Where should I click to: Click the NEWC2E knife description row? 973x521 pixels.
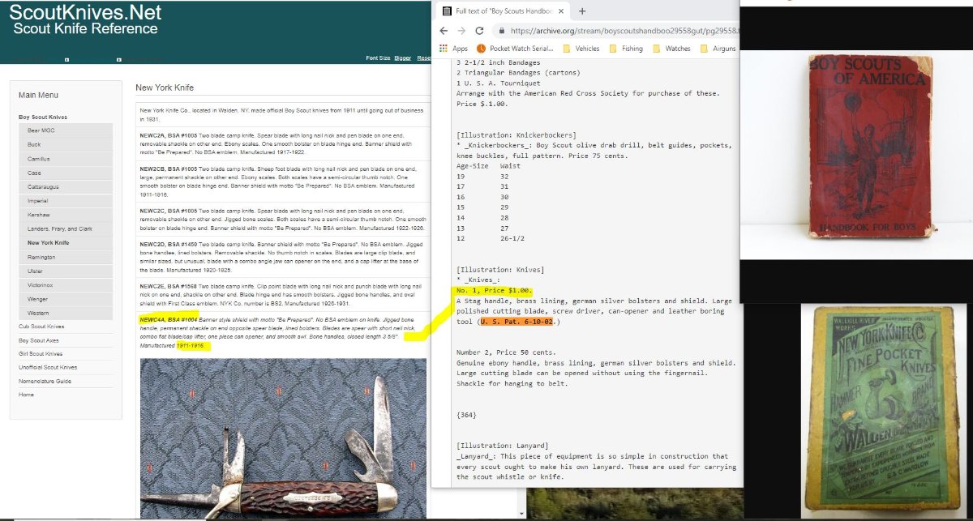(x=282, y=297)
